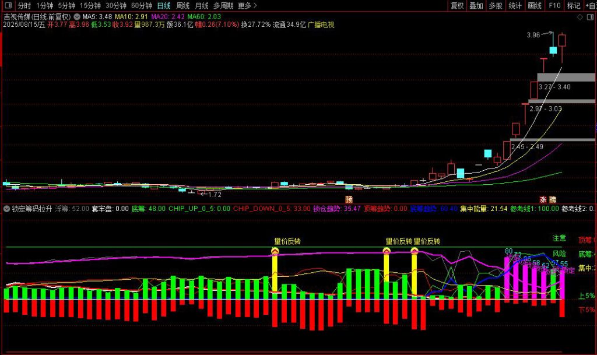Open the 复权 adjustment button
Image resolution: width=597 pixels, height=355 pixels.
click(x=458, y=6)
